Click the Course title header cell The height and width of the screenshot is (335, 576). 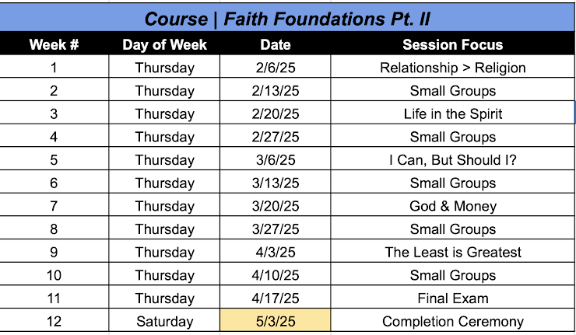pyautogui.click(x=287, y=17)
